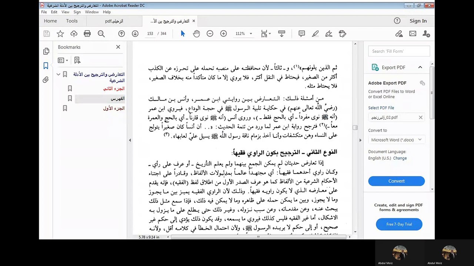Share a link to the file

pos(399,34)
